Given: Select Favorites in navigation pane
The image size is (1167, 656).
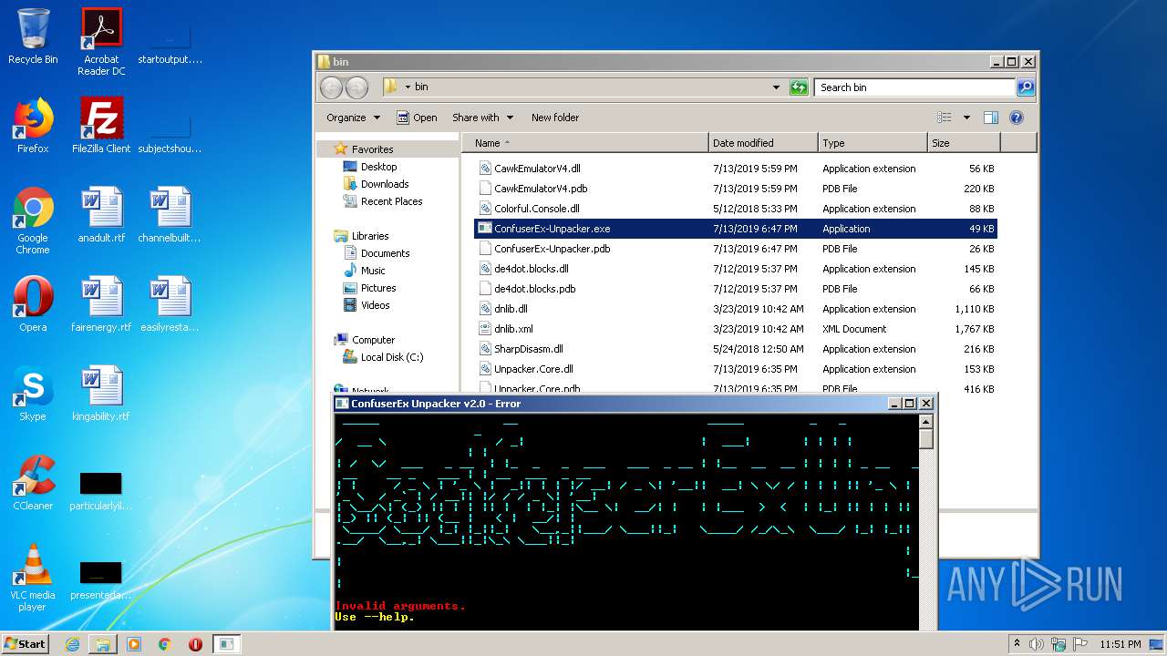Looking at the screenshot, I should (x=372, y=149).
